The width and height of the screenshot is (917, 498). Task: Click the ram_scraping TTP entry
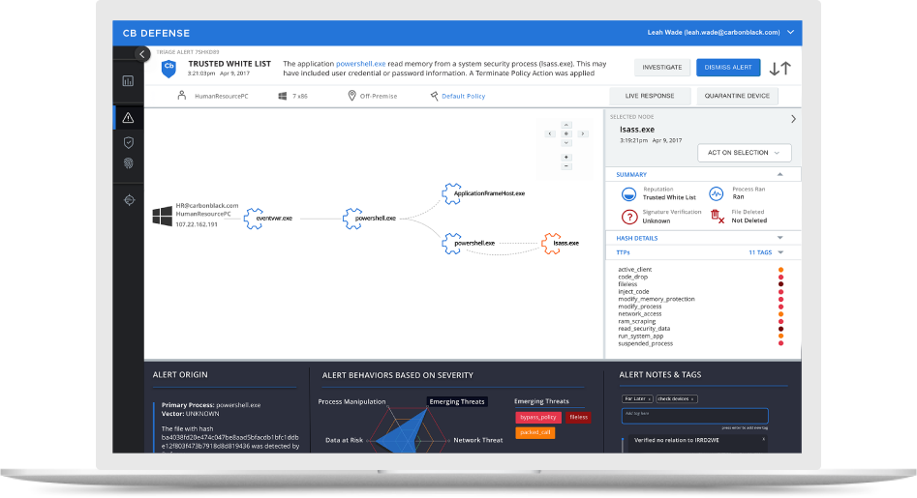[x=637, y=322]
